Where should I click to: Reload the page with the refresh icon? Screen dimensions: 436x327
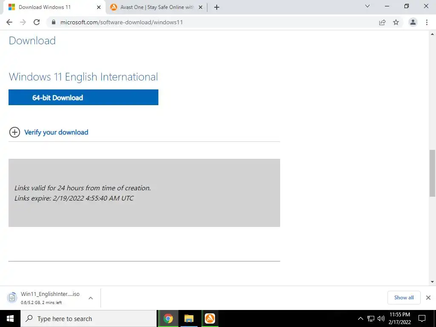[x=37, y=22]
